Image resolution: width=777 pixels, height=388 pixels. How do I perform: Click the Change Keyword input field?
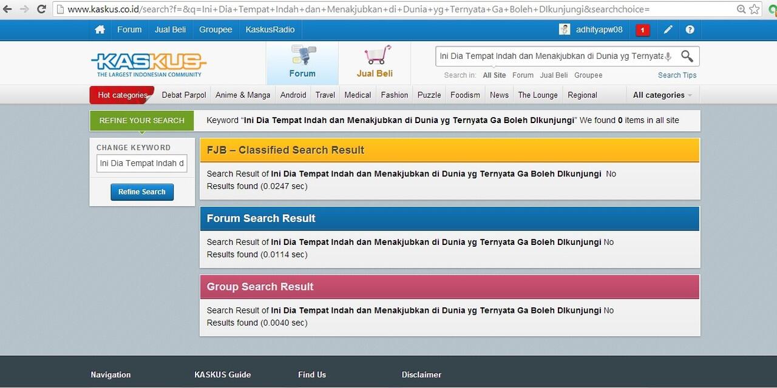pyautogui.click(x=142, y=163)
